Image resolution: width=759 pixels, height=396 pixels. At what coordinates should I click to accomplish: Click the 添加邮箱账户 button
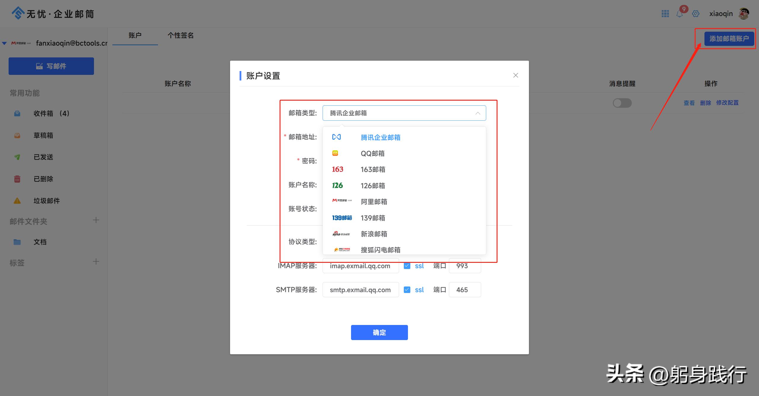[728, 38]
